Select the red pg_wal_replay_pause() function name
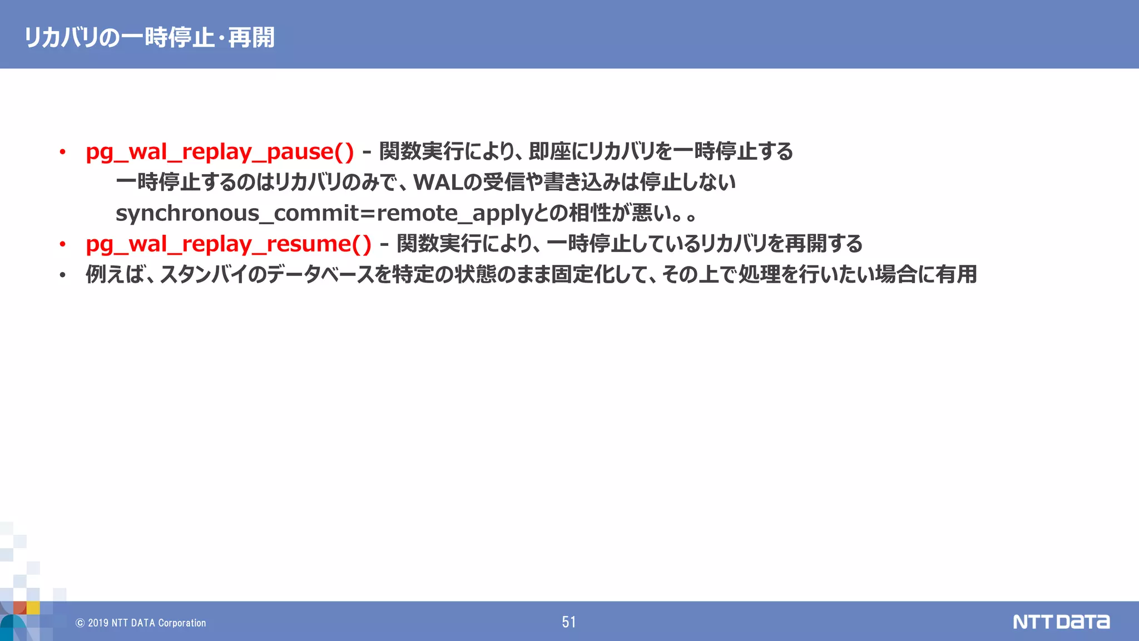 click(220, 151)
